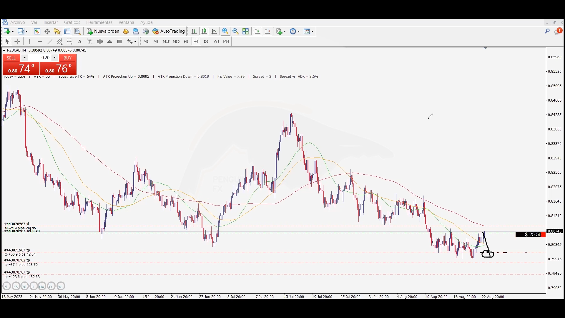Open the templates icon
The height and width of the screenshot is (318, 565).
[x=307, y=31]
